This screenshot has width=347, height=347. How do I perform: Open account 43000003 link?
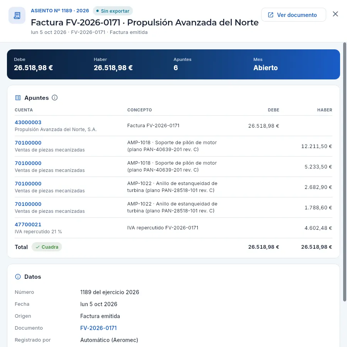pyautogui.click(x=28, y=122)
